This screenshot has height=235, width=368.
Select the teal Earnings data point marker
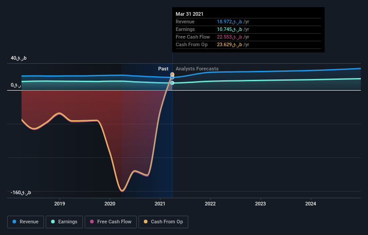pos(172,83)
